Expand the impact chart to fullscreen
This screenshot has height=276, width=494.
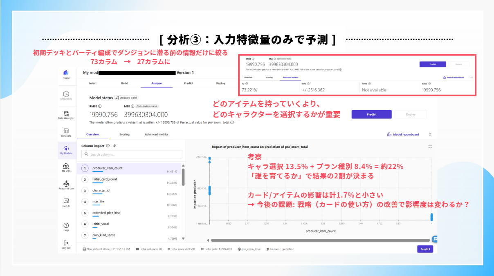(430, 146)
